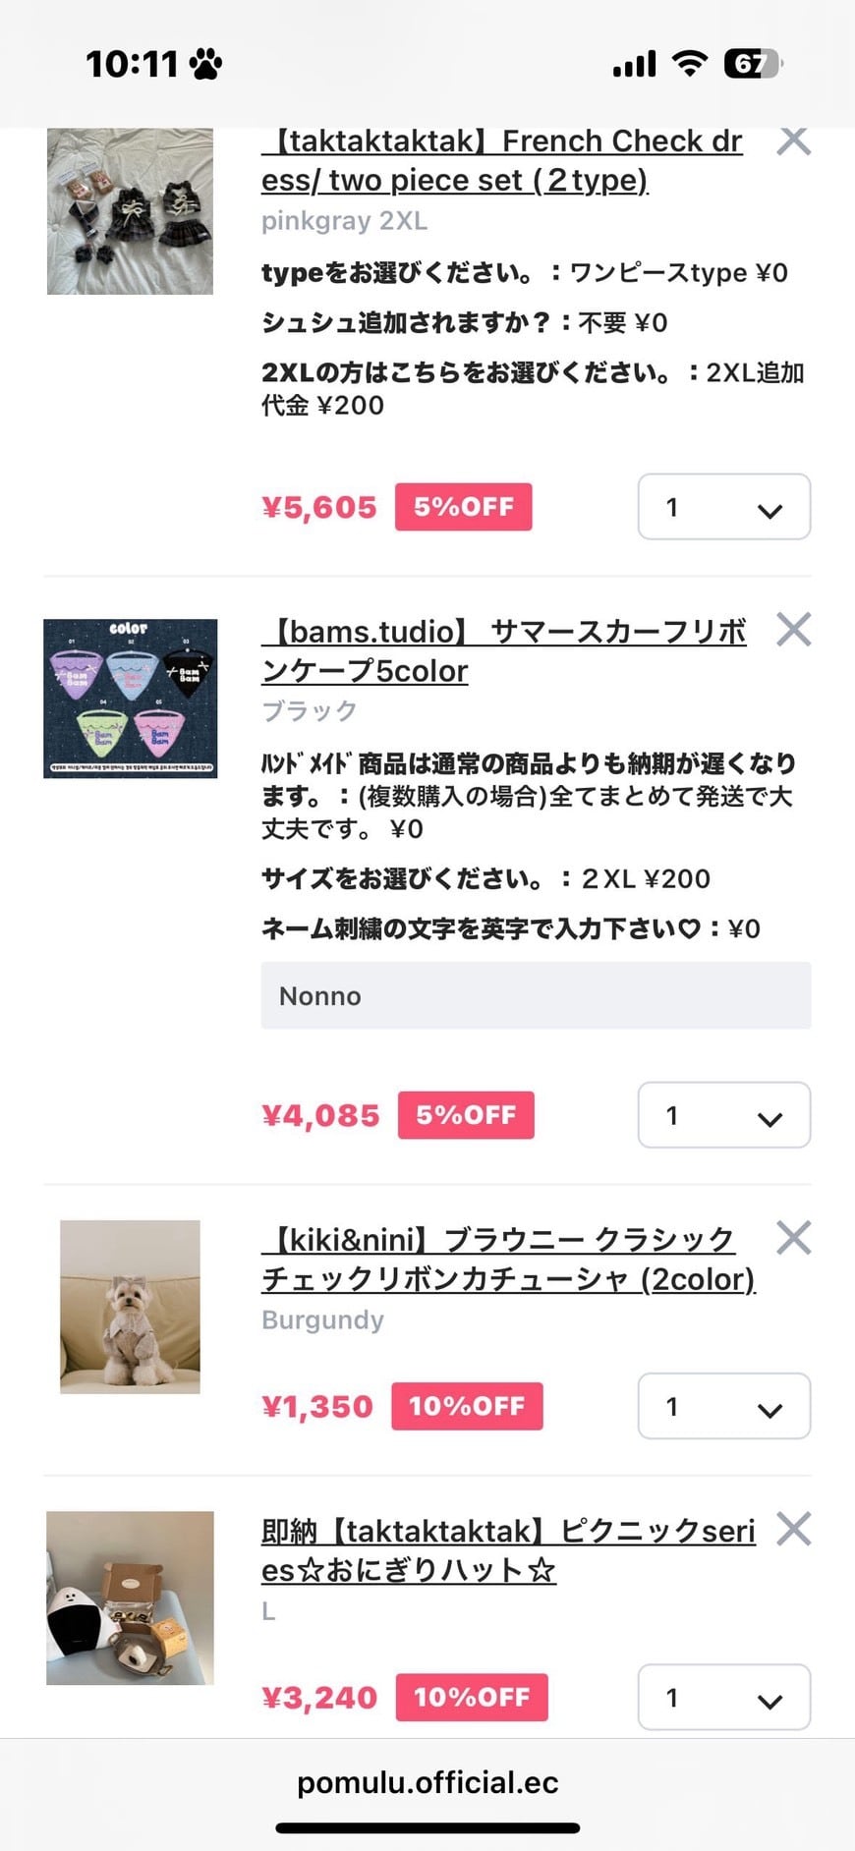855x1851 pixels.
Task: Open the taktaktaktak picnic series hat link
Action: (507, 1549)
